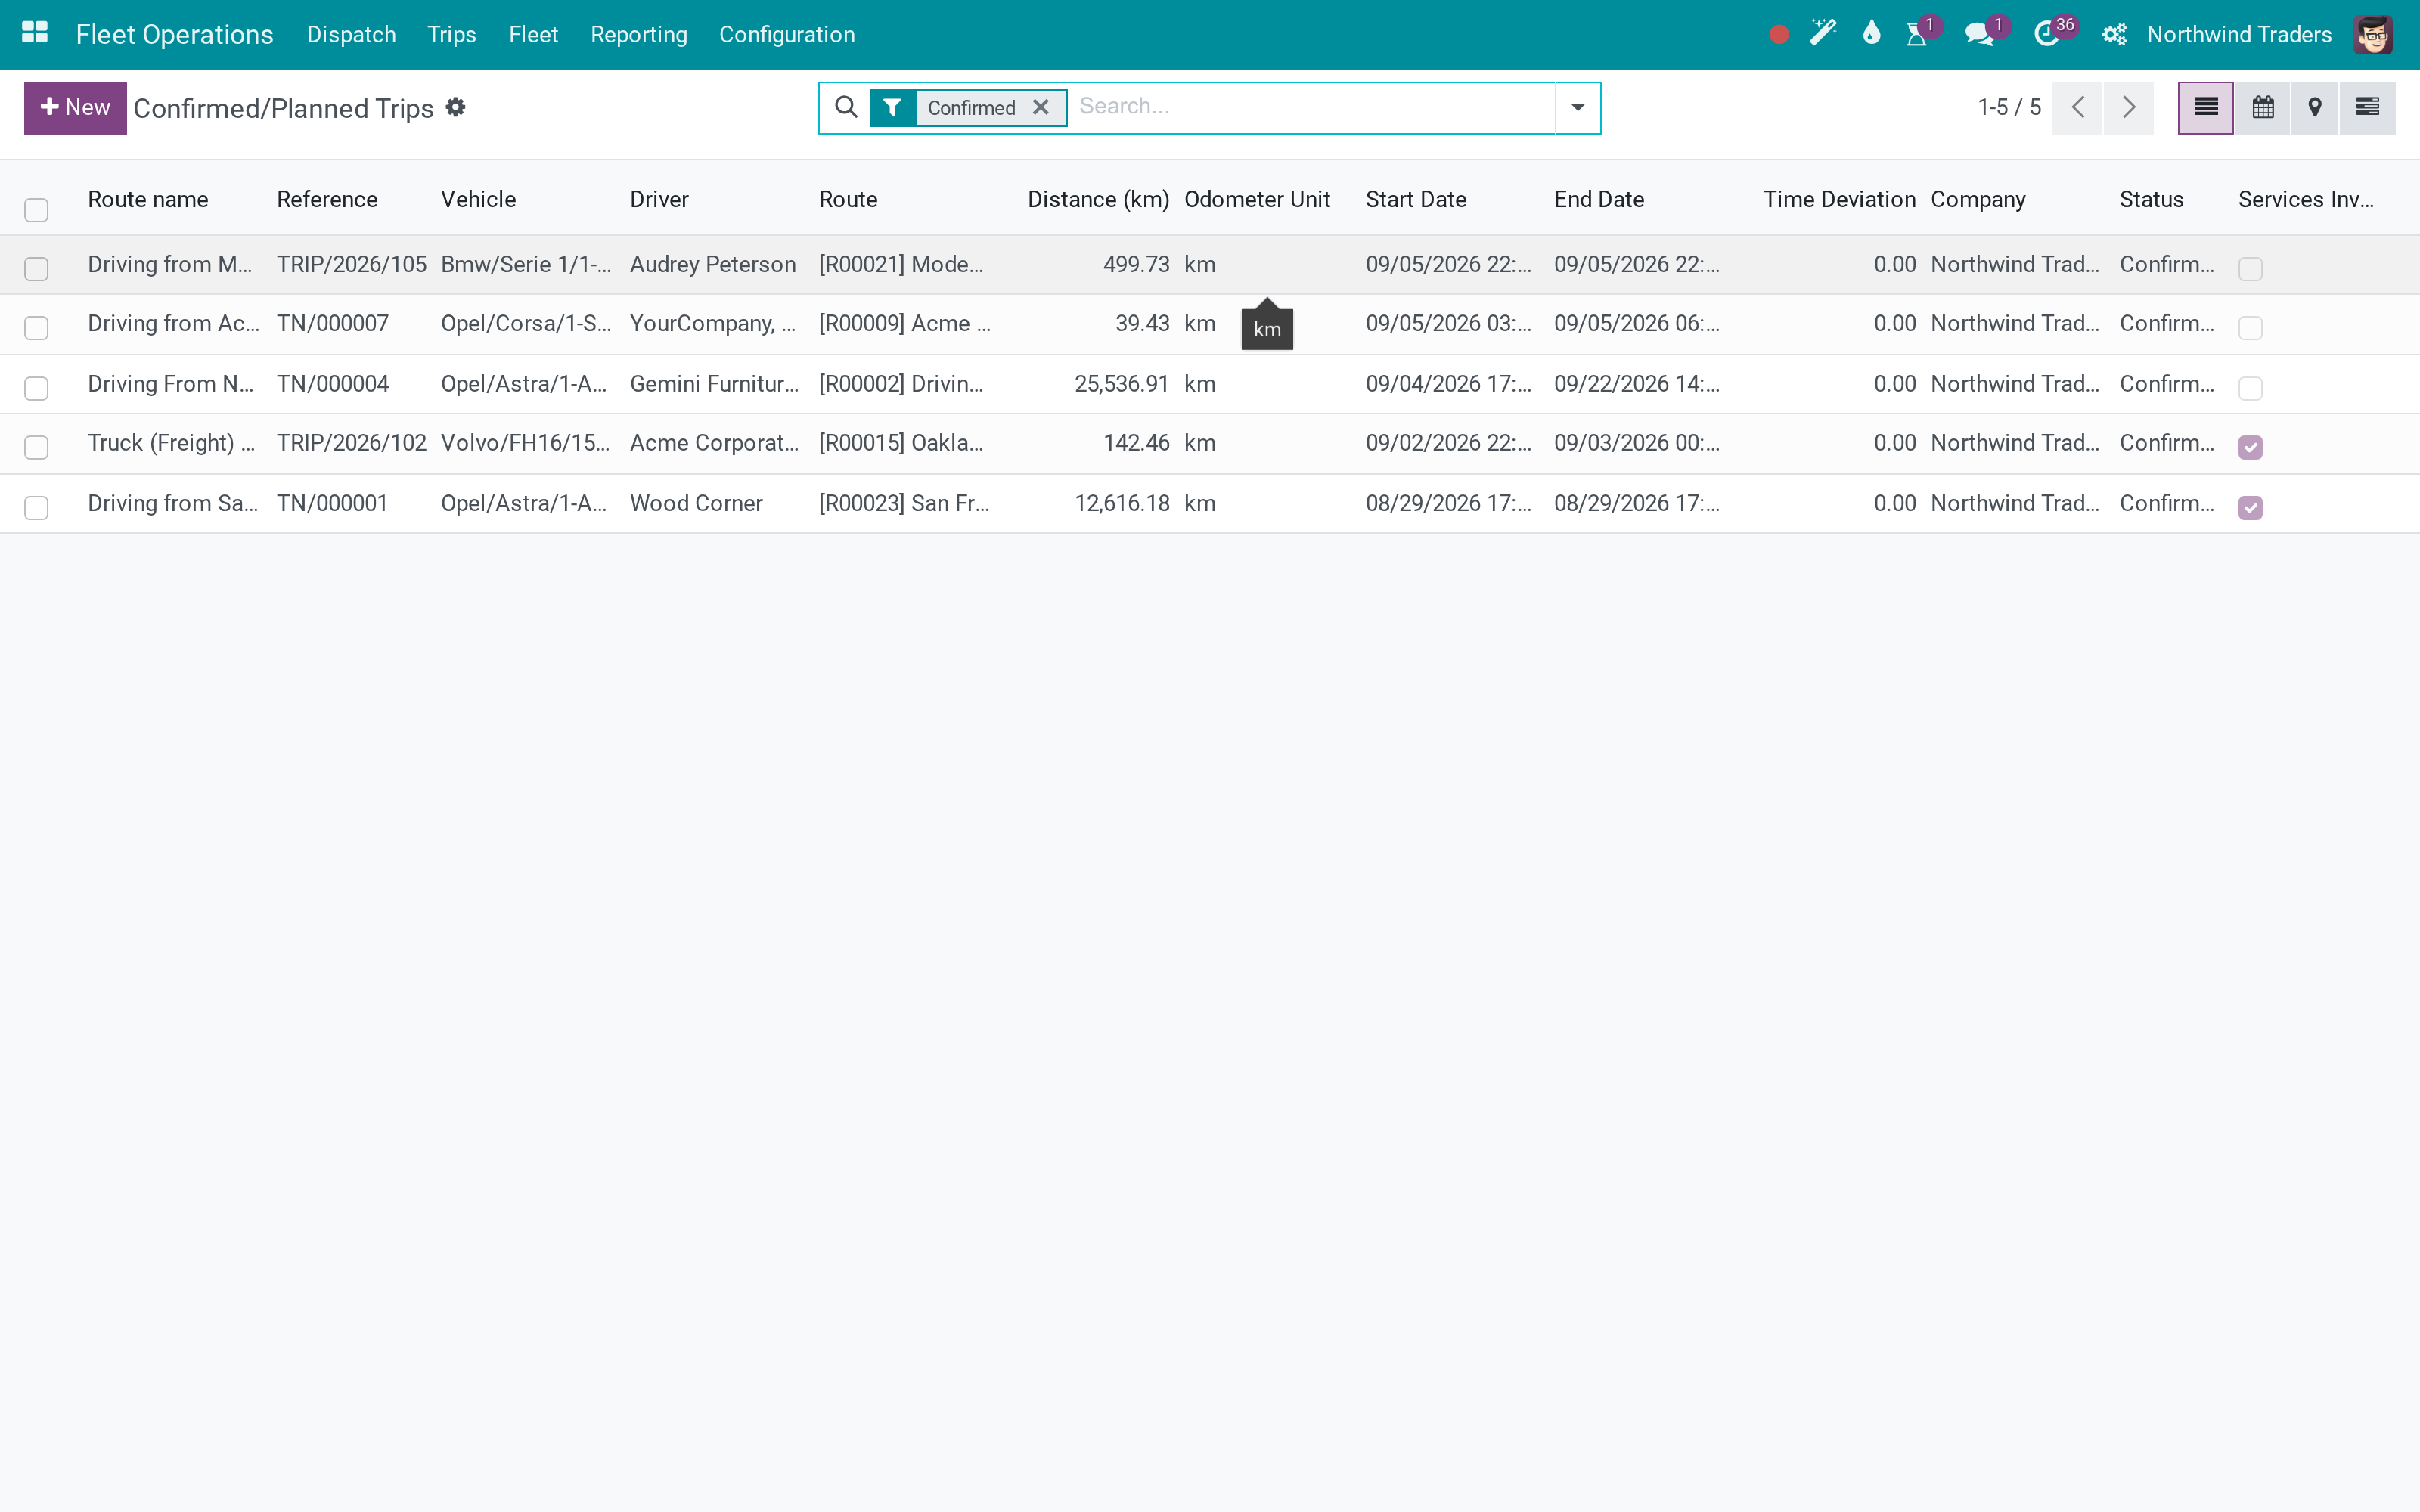
Task: Open the user avatar menu
Action: pyautogui.click(x=2373, y=35)
